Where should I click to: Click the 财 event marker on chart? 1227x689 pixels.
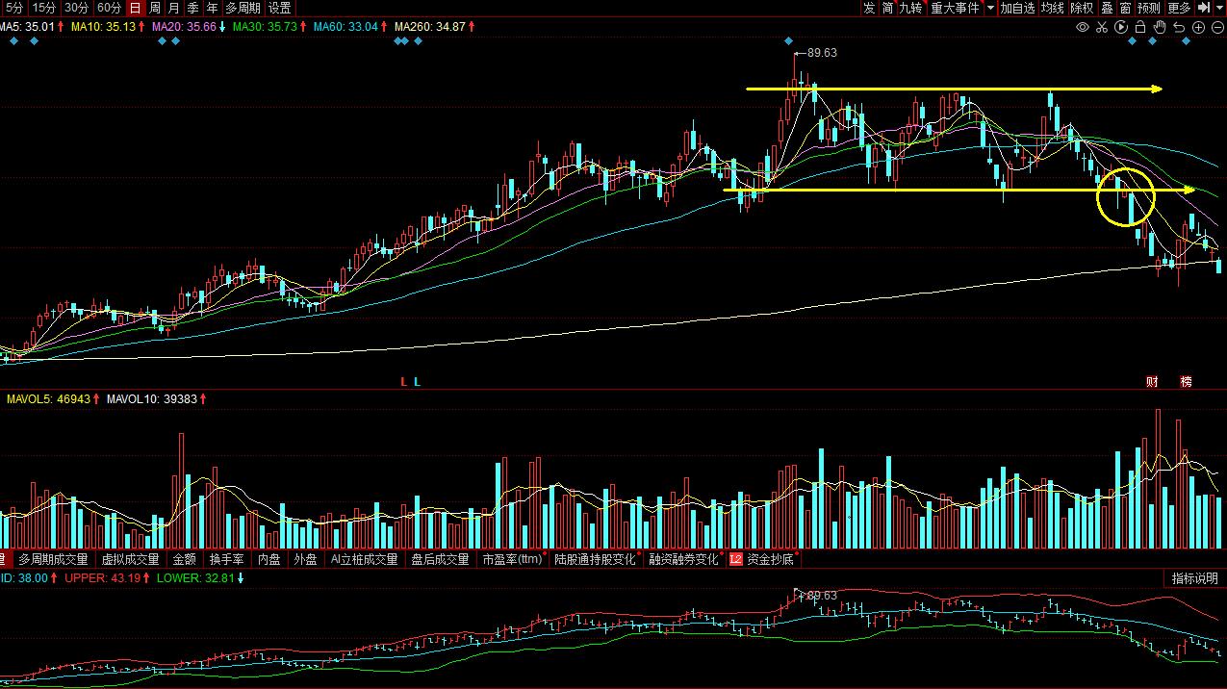point(1152,382)
